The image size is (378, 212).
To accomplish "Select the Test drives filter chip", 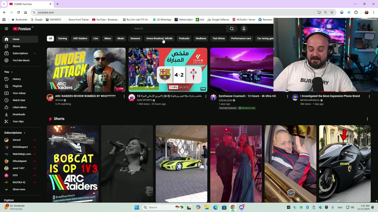I will pos(219,38).
